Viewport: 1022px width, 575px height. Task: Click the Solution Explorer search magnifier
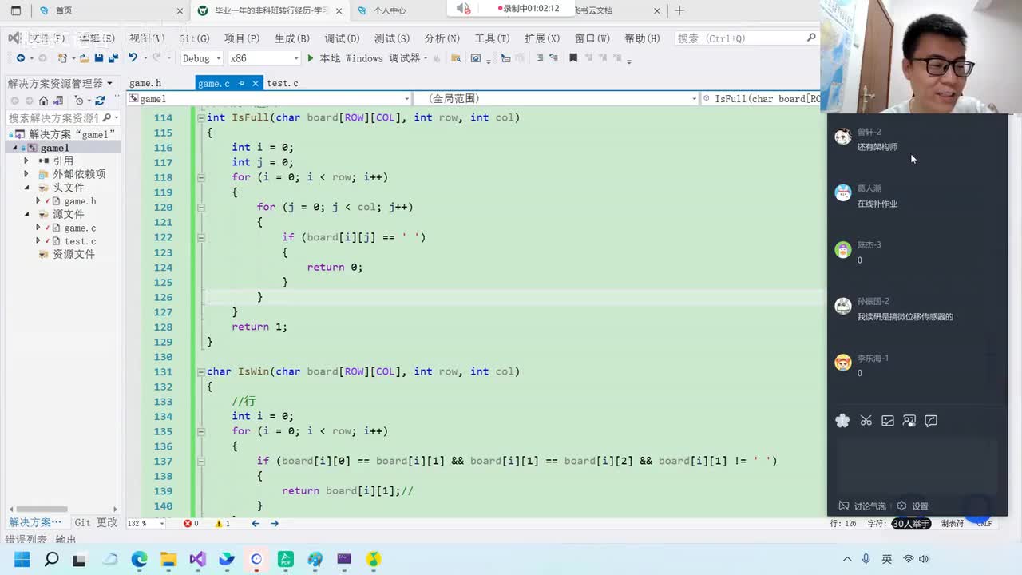pos(106,118)
